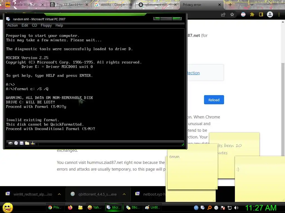Click the Reload button
Screen dimensions: 285x213
(x=214, y=100)
